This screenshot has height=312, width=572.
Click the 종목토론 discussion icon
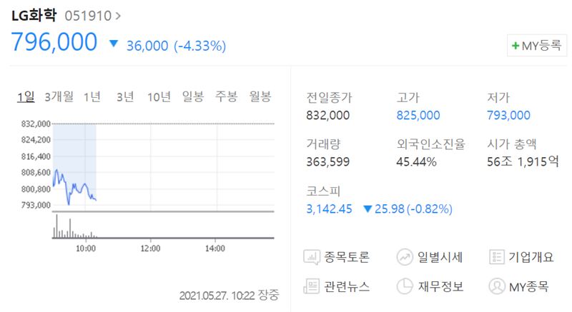[312, 257]
